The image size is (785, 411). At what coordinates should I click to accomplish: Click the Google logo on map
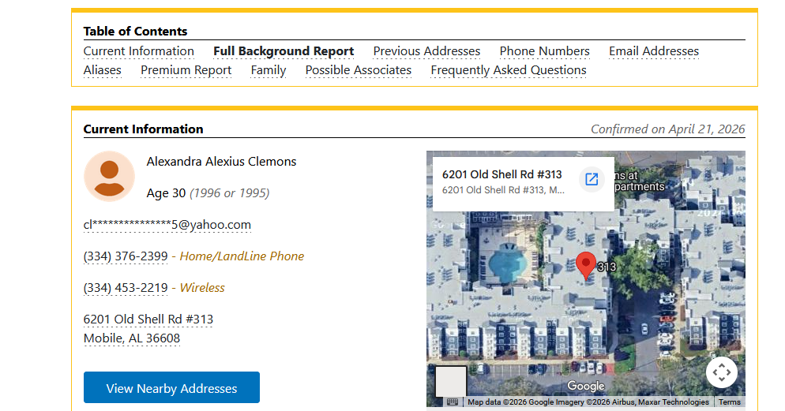point(586,386)
